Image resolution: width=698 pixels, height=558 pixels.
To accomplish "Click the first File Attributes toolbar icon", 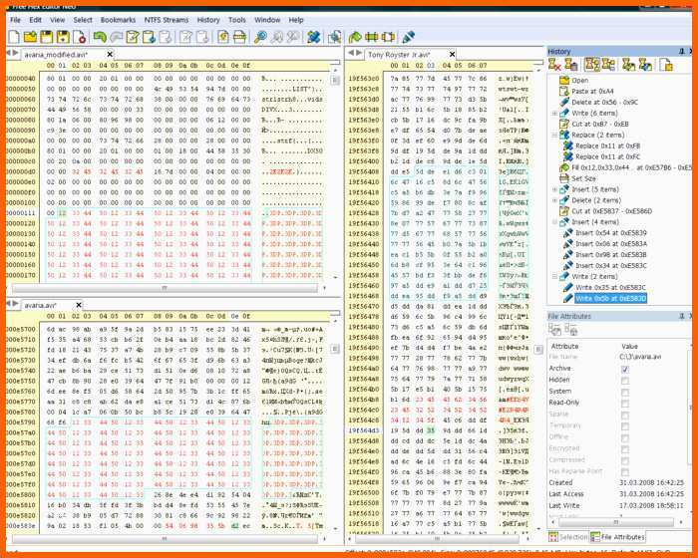I will [554, 329].
